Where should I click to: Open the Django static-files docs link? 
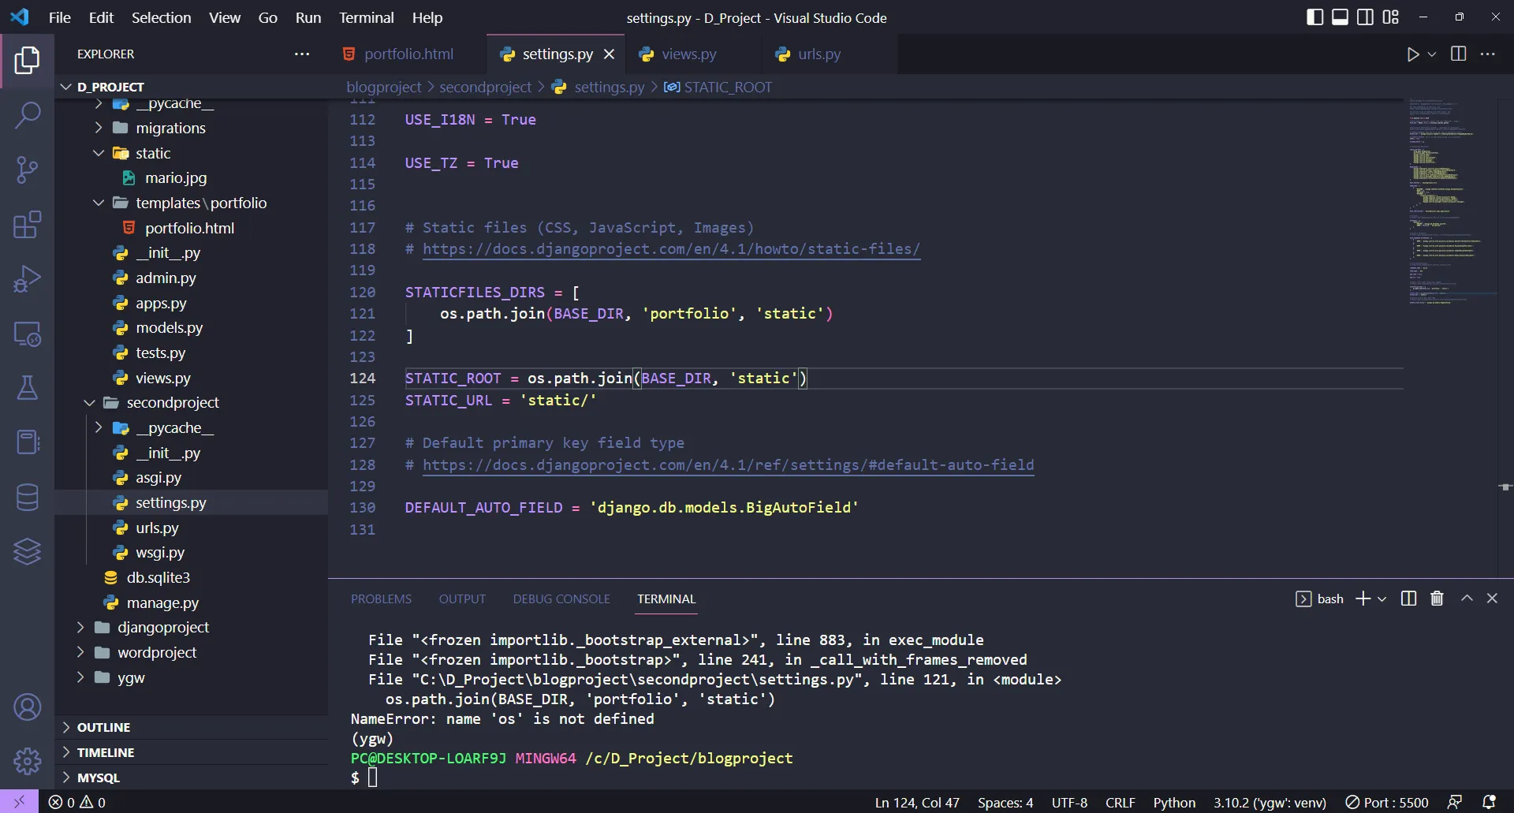pyautogui.click(x=671, y=249)
